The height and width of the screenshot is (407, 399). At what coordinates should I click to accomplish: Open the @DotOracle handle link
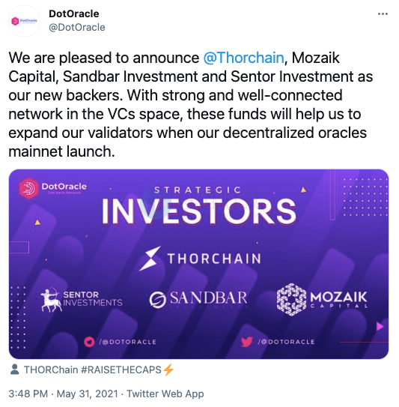coord(77,27)
